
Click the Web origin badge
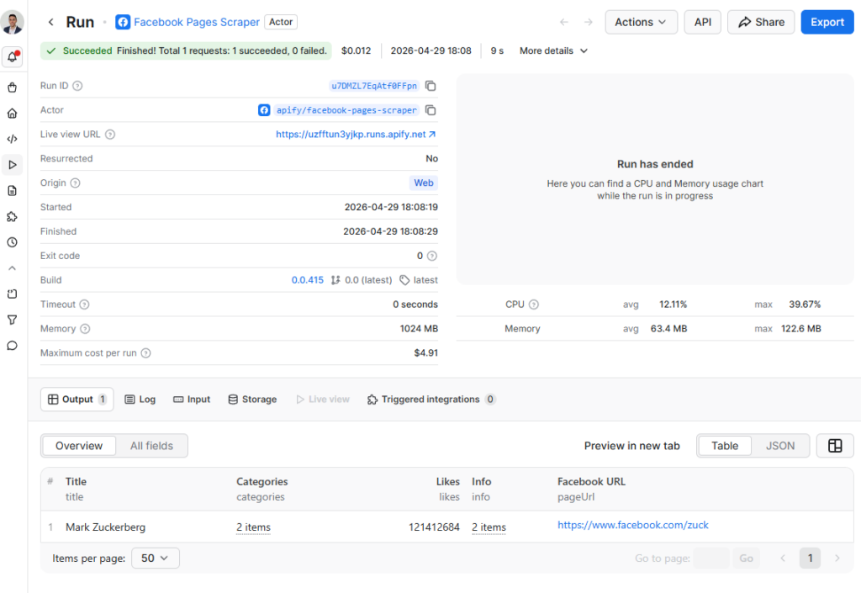point(424,183)
